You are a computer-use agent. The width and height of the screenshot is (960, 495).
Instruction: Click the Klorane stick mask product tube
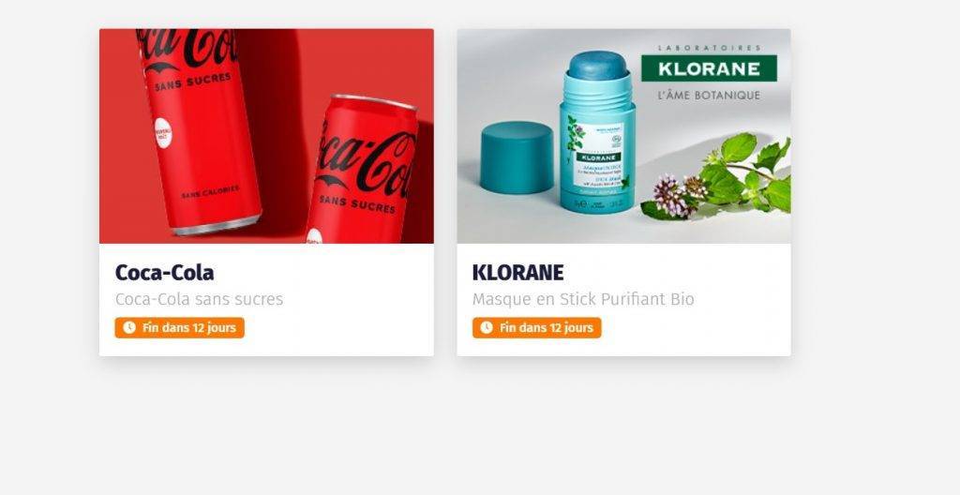[x=597, y=131]
